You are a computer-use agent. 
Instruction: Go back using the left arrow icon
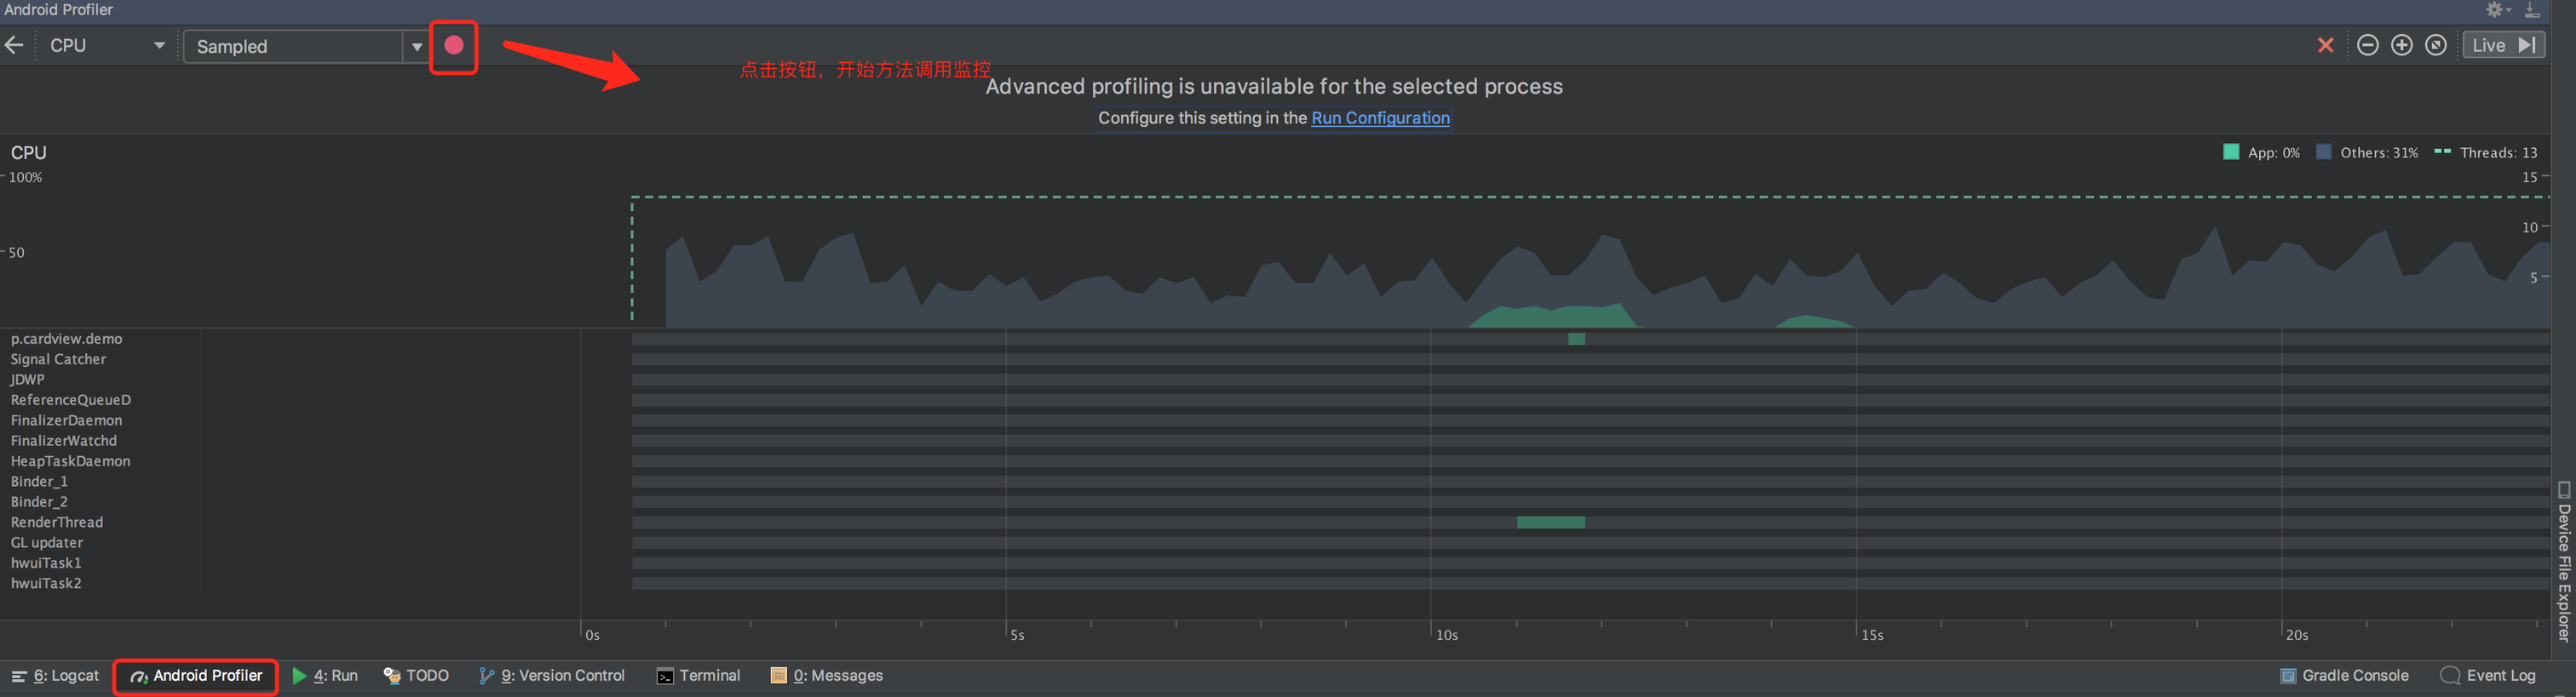(14, 46)
